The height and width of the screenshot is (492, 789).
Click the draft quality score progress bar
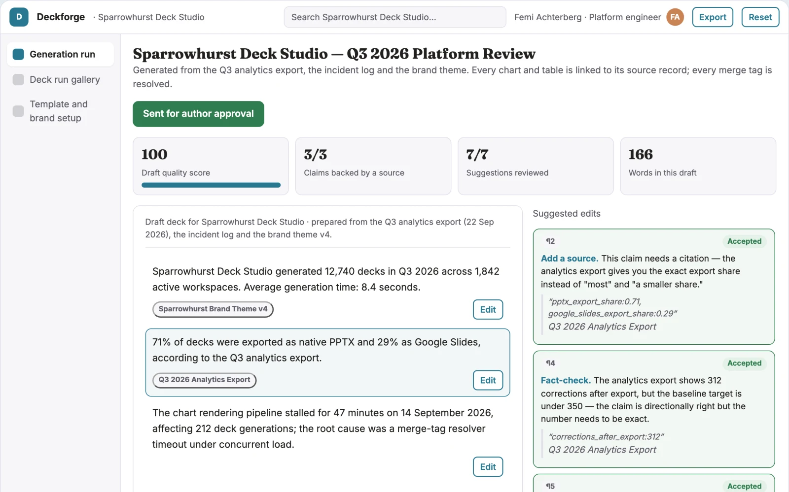211,185
